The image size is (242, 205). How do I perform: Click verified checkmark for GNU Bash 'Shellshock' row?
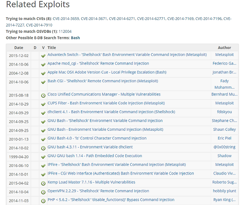point(43,122)
